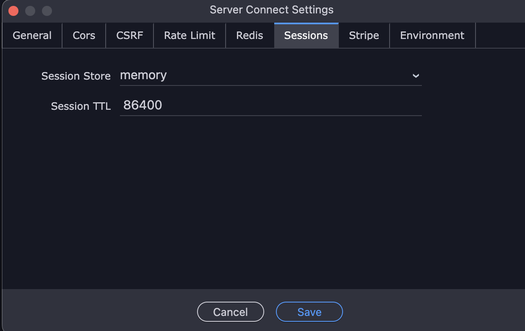Switch to the General tab
This screenshot has height=331, width=525.
point(32,36)
